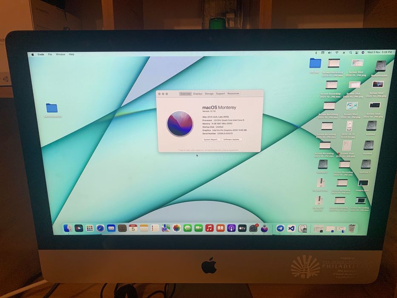Select the Overview tab in About This Mac
Image resolution: width=397 pixels, height=298 pixels.
(186, 94)
